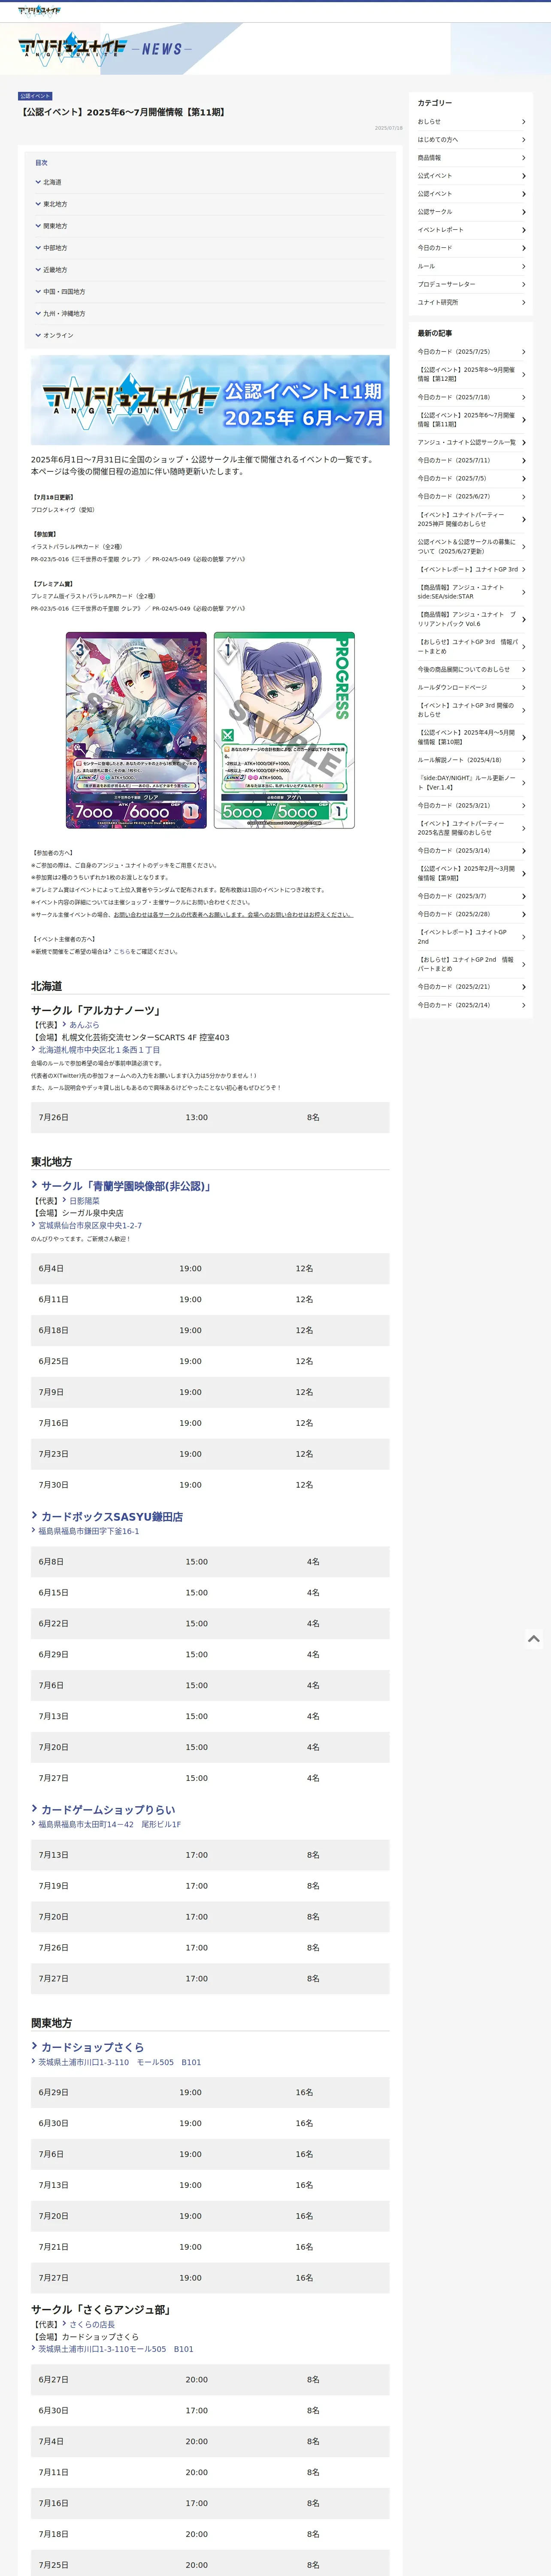Click the アゲハ PROGRESS sample card image
This screenshot has width=551, height=2576.
[x=284, y=730]
